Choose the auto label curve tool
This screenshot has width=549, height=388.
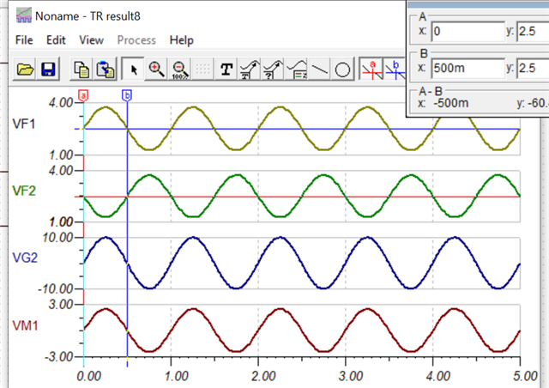point(250,69)
